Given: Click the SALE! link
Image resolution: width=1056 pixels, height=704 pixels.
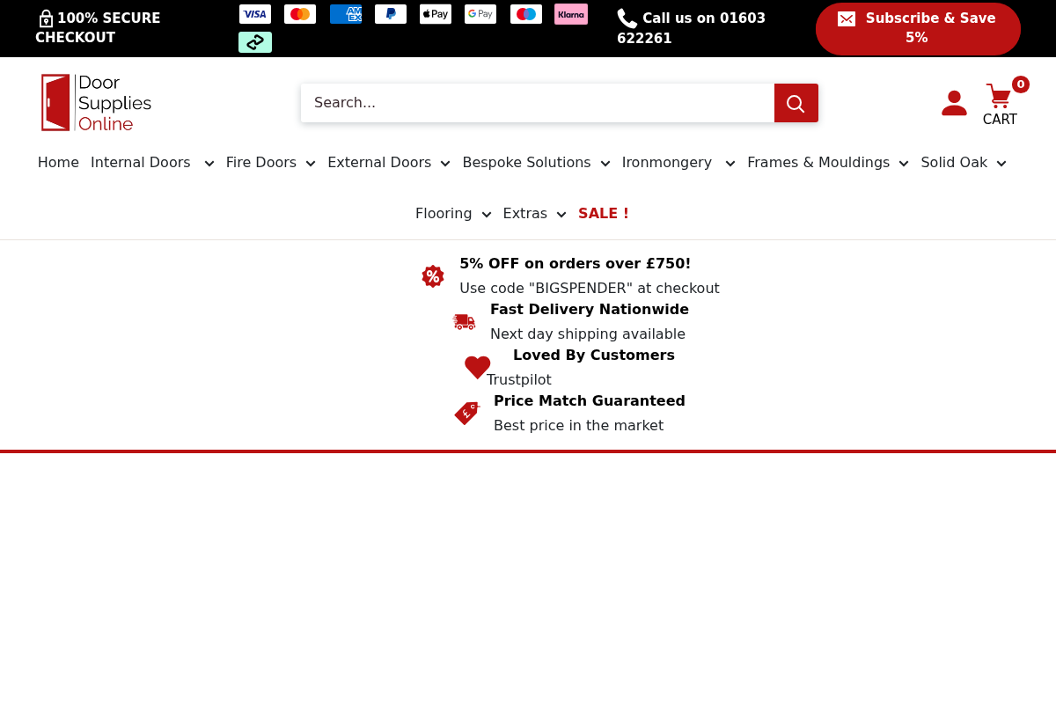Looking at the screenshot, I should click(x=603, y=213).
